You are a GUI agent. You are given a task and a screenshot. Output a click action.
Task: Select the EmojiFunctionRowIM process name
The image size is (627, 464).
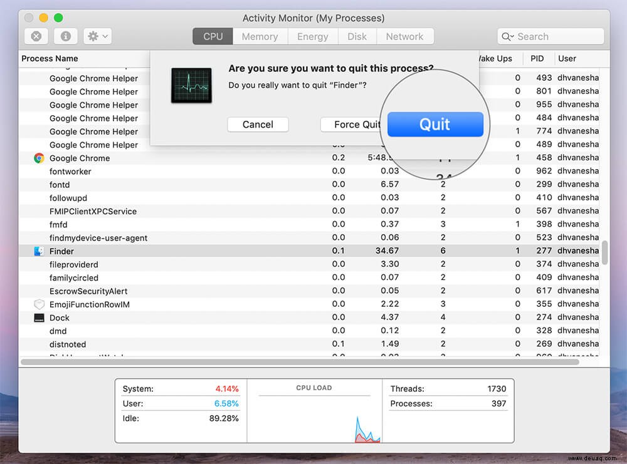[90, 304]
